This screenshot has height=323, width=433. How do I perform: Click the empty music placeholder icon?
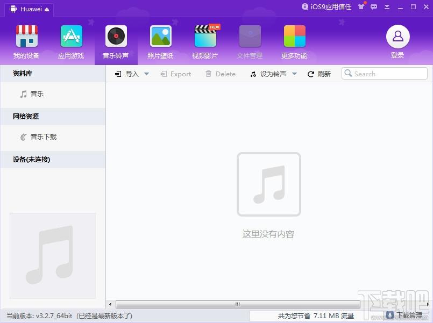point(269,184)
